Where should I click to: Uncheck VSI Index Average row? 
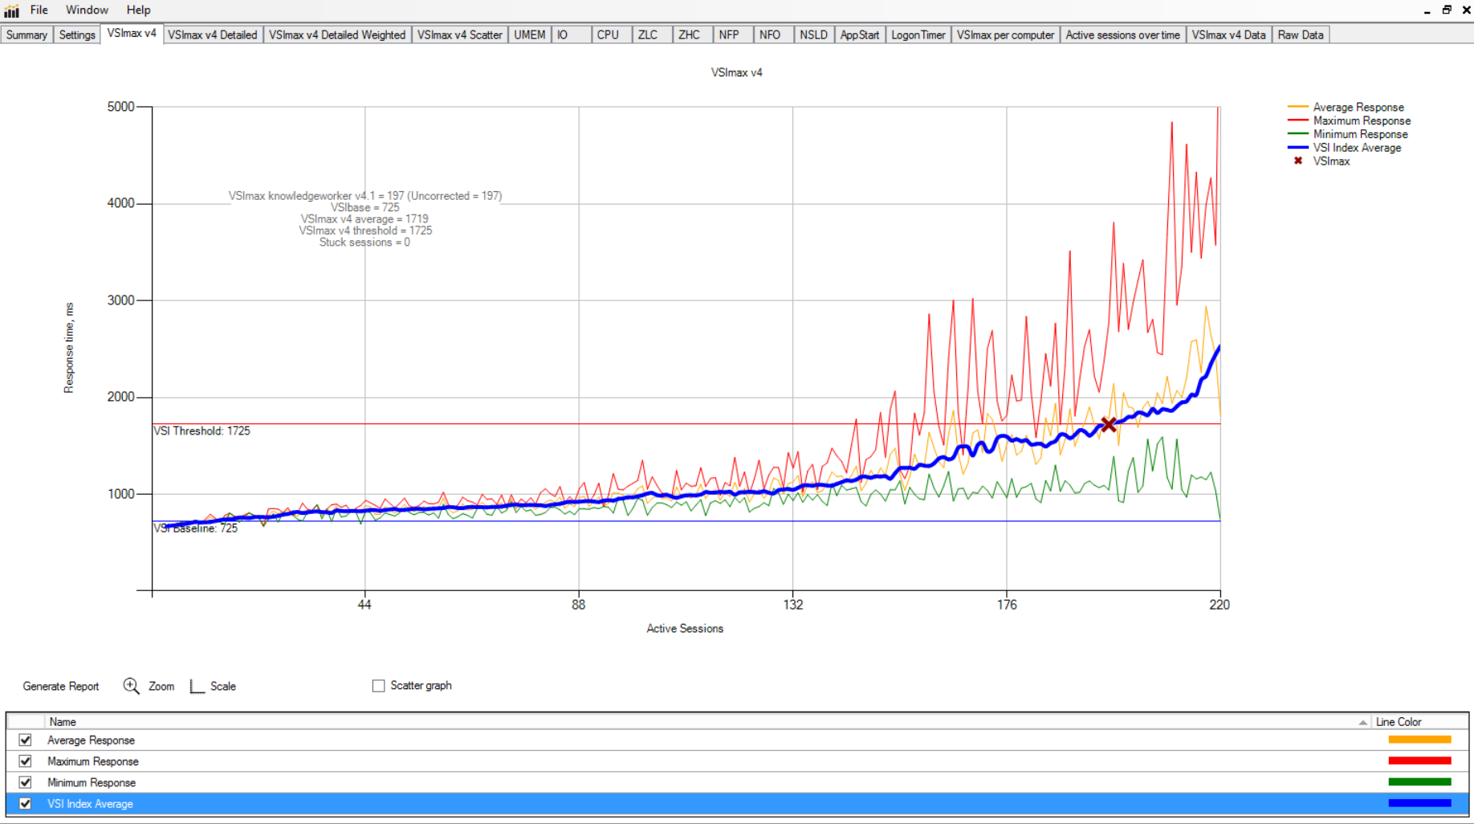[26, 804]
